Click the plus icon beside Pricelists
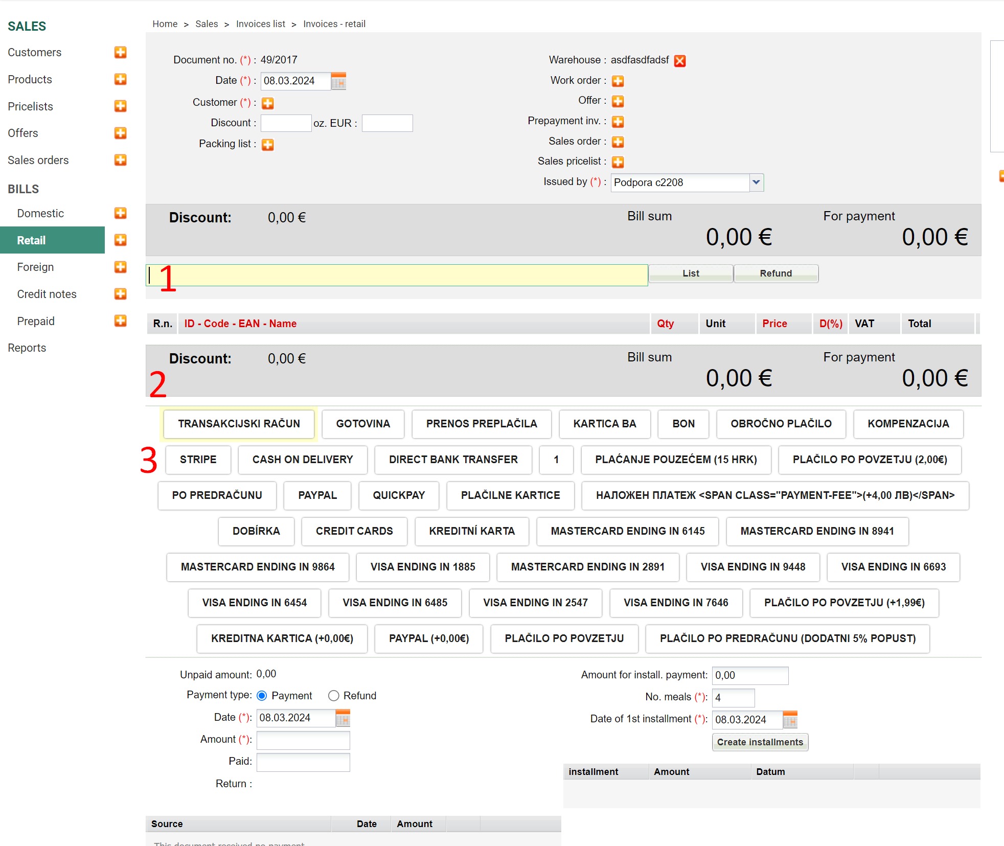The height and width of the screenshot is (846, 1004). pos(121,106)
